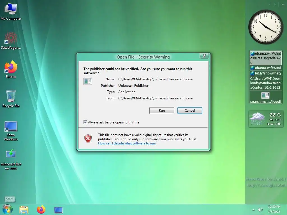Viewport: 287px width, 215px height.
Task: Click the sidebar next page arrow
Action: click(275, 4)
